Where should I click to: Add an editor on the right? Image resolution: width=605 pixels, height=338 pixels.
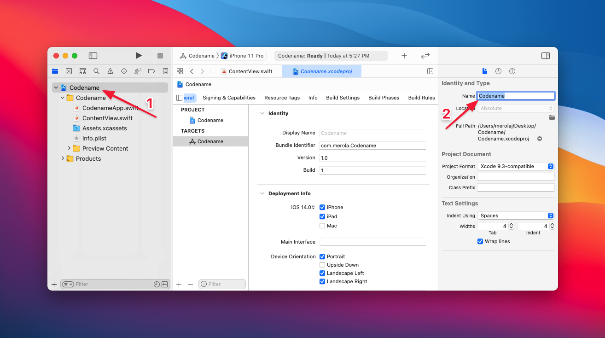click(430, 71)
